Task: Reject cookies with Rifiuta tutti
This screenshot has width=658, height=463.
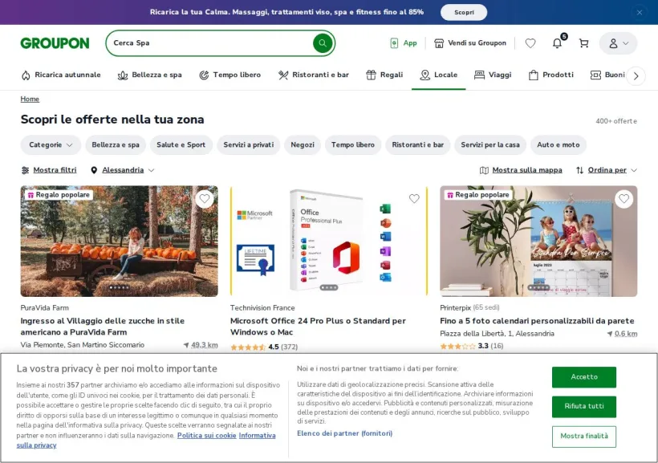Action: coord(584,406)
